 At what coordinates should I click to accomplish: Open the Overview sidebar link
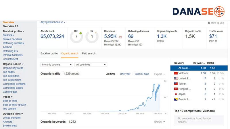(9, 22)
